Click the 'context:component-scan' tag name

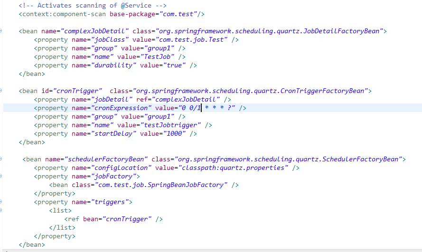click(x=64, y=14)
